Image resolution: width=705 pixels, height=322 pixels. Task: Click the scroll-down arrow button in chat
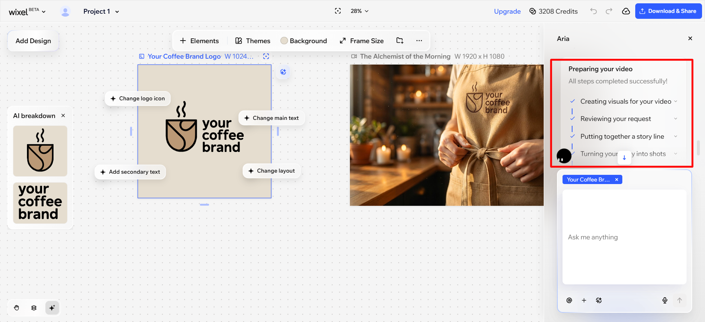[x=625, y=157]
